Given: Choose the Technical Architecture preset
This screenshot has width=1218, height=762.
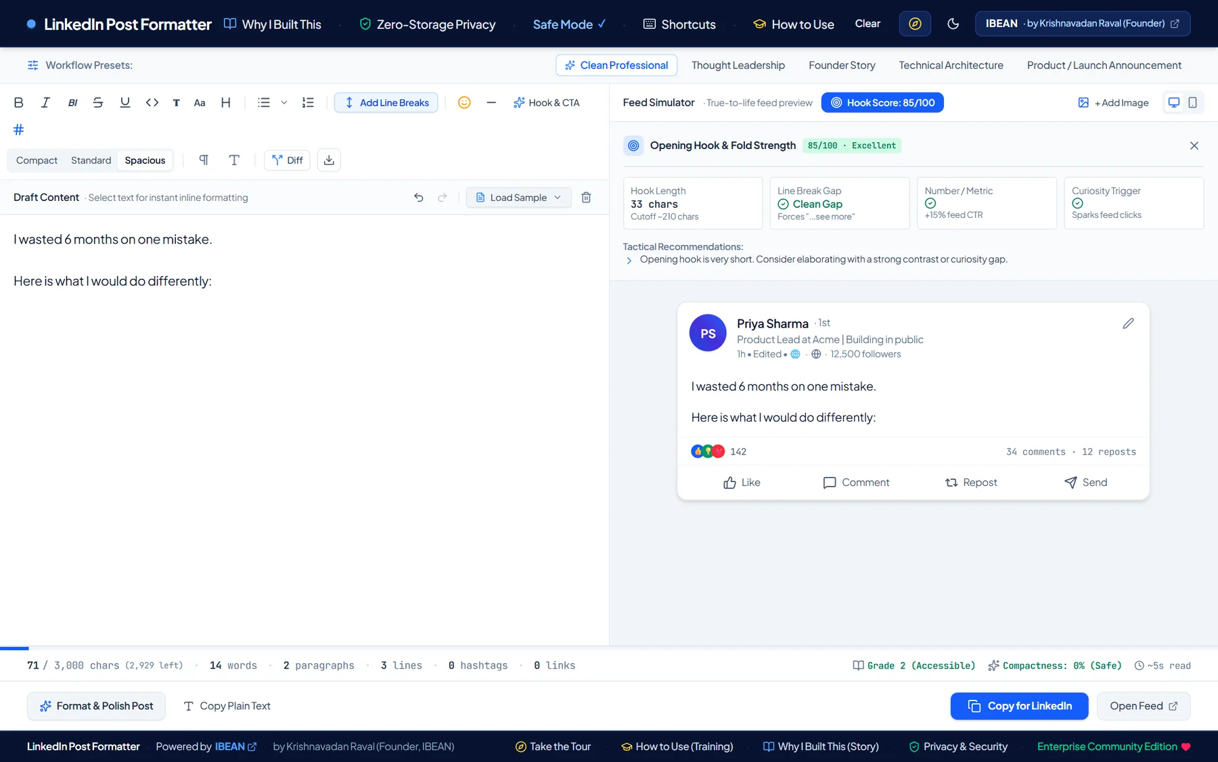Looking at the screenshot, I should click(x=951, y=66).
